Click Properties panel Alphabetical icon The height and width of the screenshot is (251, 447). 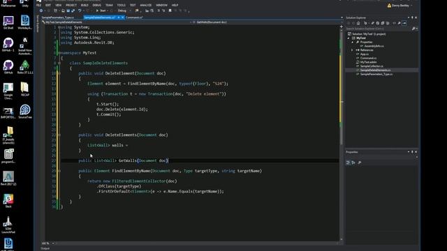tap(353, 162)
